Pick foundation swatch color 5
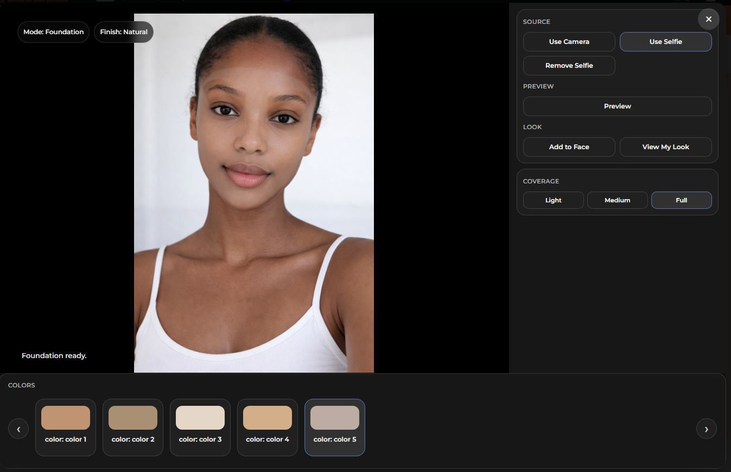The width and height of the screenshot is (731, 472). tap(335, 428)
